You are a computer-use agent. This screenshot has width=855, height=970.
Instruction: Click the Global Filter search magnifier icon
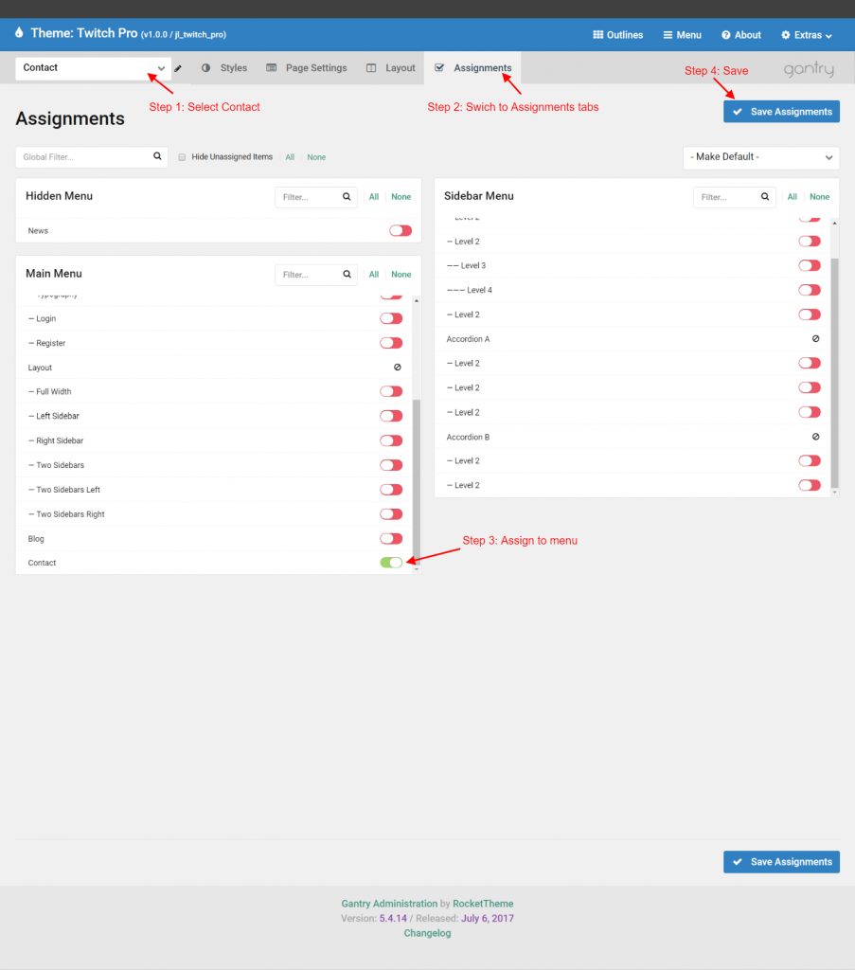156,156
